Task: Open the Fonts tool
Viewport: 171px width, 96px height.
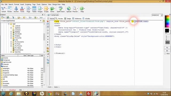Action: click(22, 9)
